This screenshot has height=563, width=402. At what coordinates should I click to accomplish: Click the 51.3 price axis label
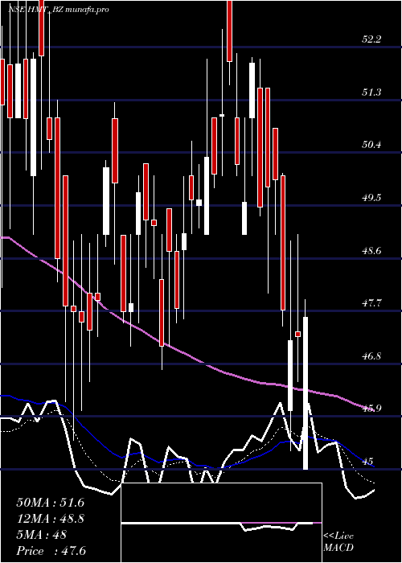click(371, 92)
